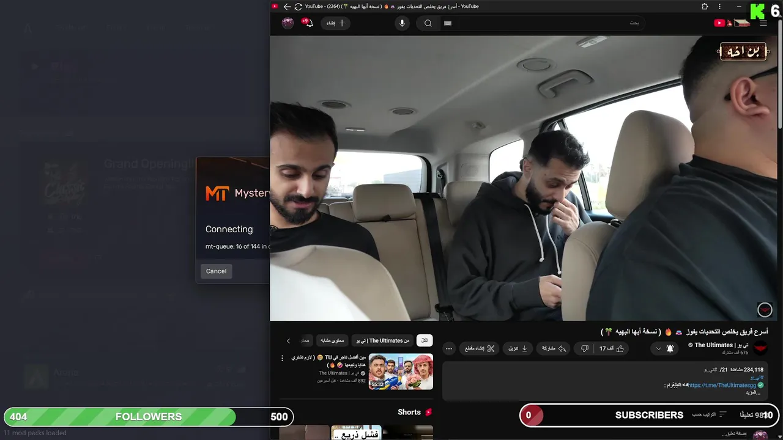This screenshot has height=440, width=783.
Task: Click the YouTube logo to go home
Action: 732,23
